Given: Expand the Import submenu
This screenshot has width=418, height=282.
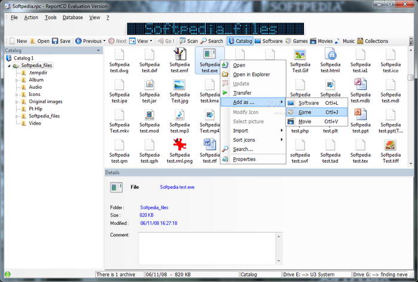Looking at the screenshot, I should [x=253, y=131].
